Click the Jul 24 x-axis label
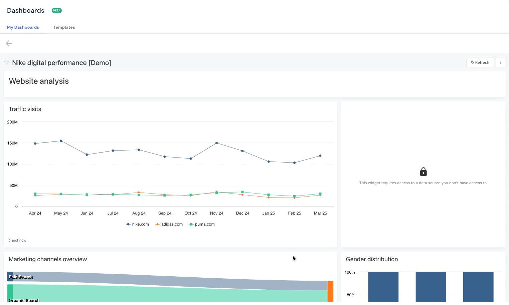Image resolution: width=509 pixels, height=305 pixels. click(x=113, y=213)
